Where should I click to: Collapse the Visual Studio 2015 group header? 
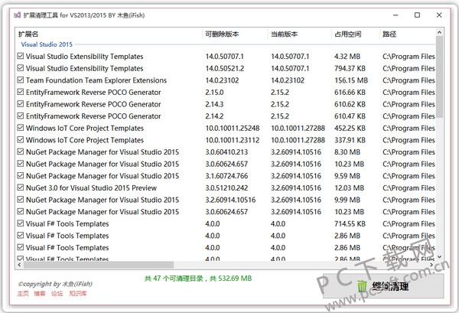pyautogui.click(x=47, y=44)
